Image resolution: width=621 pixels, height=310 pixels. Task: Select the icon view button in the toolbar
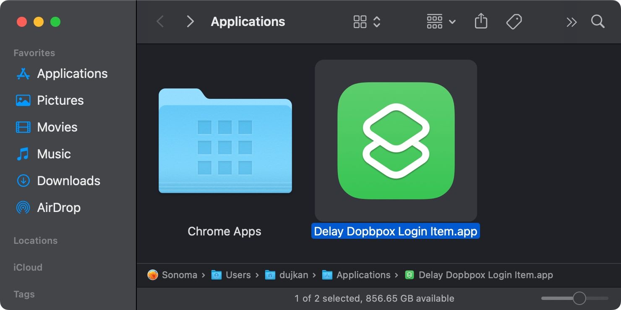pyautogui.click(x=360, y=21)
